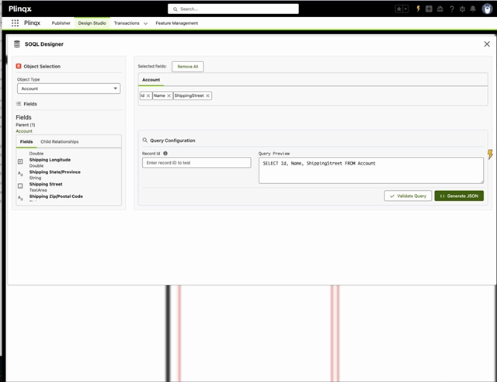This screenshot has height=382, width=497.
Task: Click inside the Query Preview textarea
Action: pos(371,171)
